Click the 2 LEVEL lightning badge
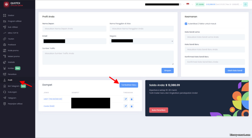252x138 pixels. point(200,4)
